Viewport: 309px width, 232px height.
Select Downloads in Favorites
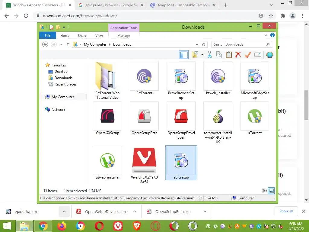point(63,78)
